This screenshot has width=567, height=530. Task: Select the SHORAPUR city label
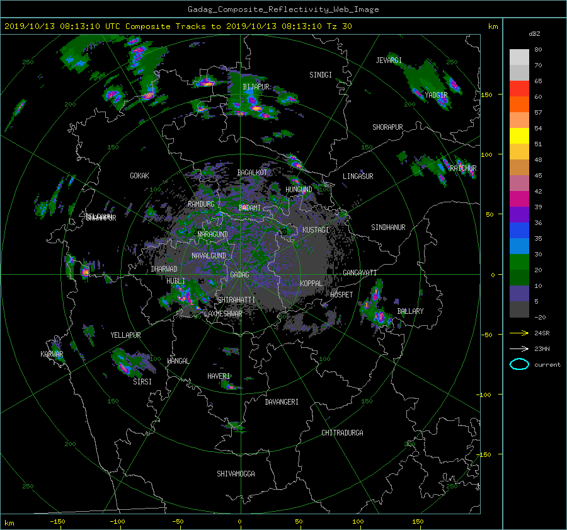(x=387, y=127)
